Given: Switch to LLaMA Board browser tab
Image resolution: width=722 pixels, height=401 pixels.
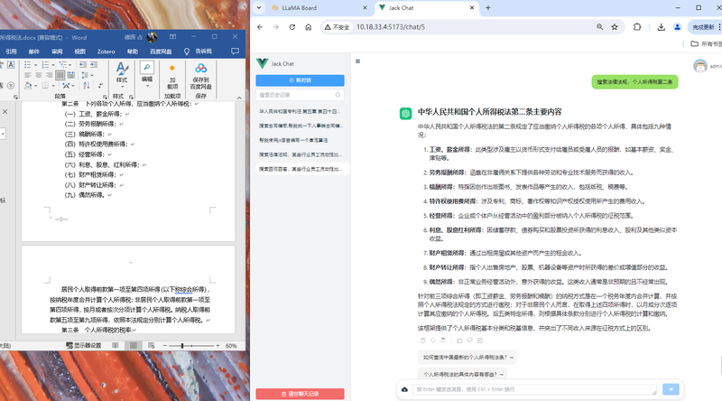Looking at the screenshot, I should pos(300,8).
